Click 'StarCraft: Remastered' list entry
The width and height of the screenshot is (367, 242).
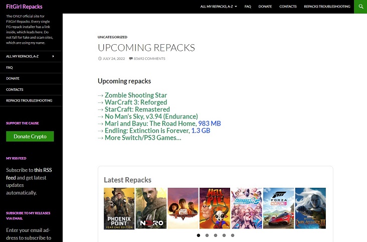(137, 109)
